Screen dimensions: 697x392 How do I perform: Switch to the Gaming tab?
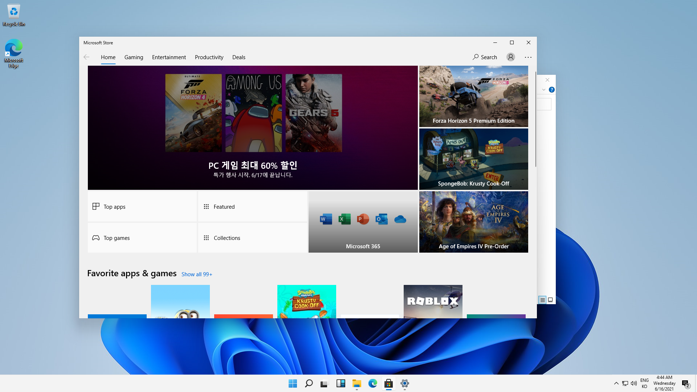(134, 57)
